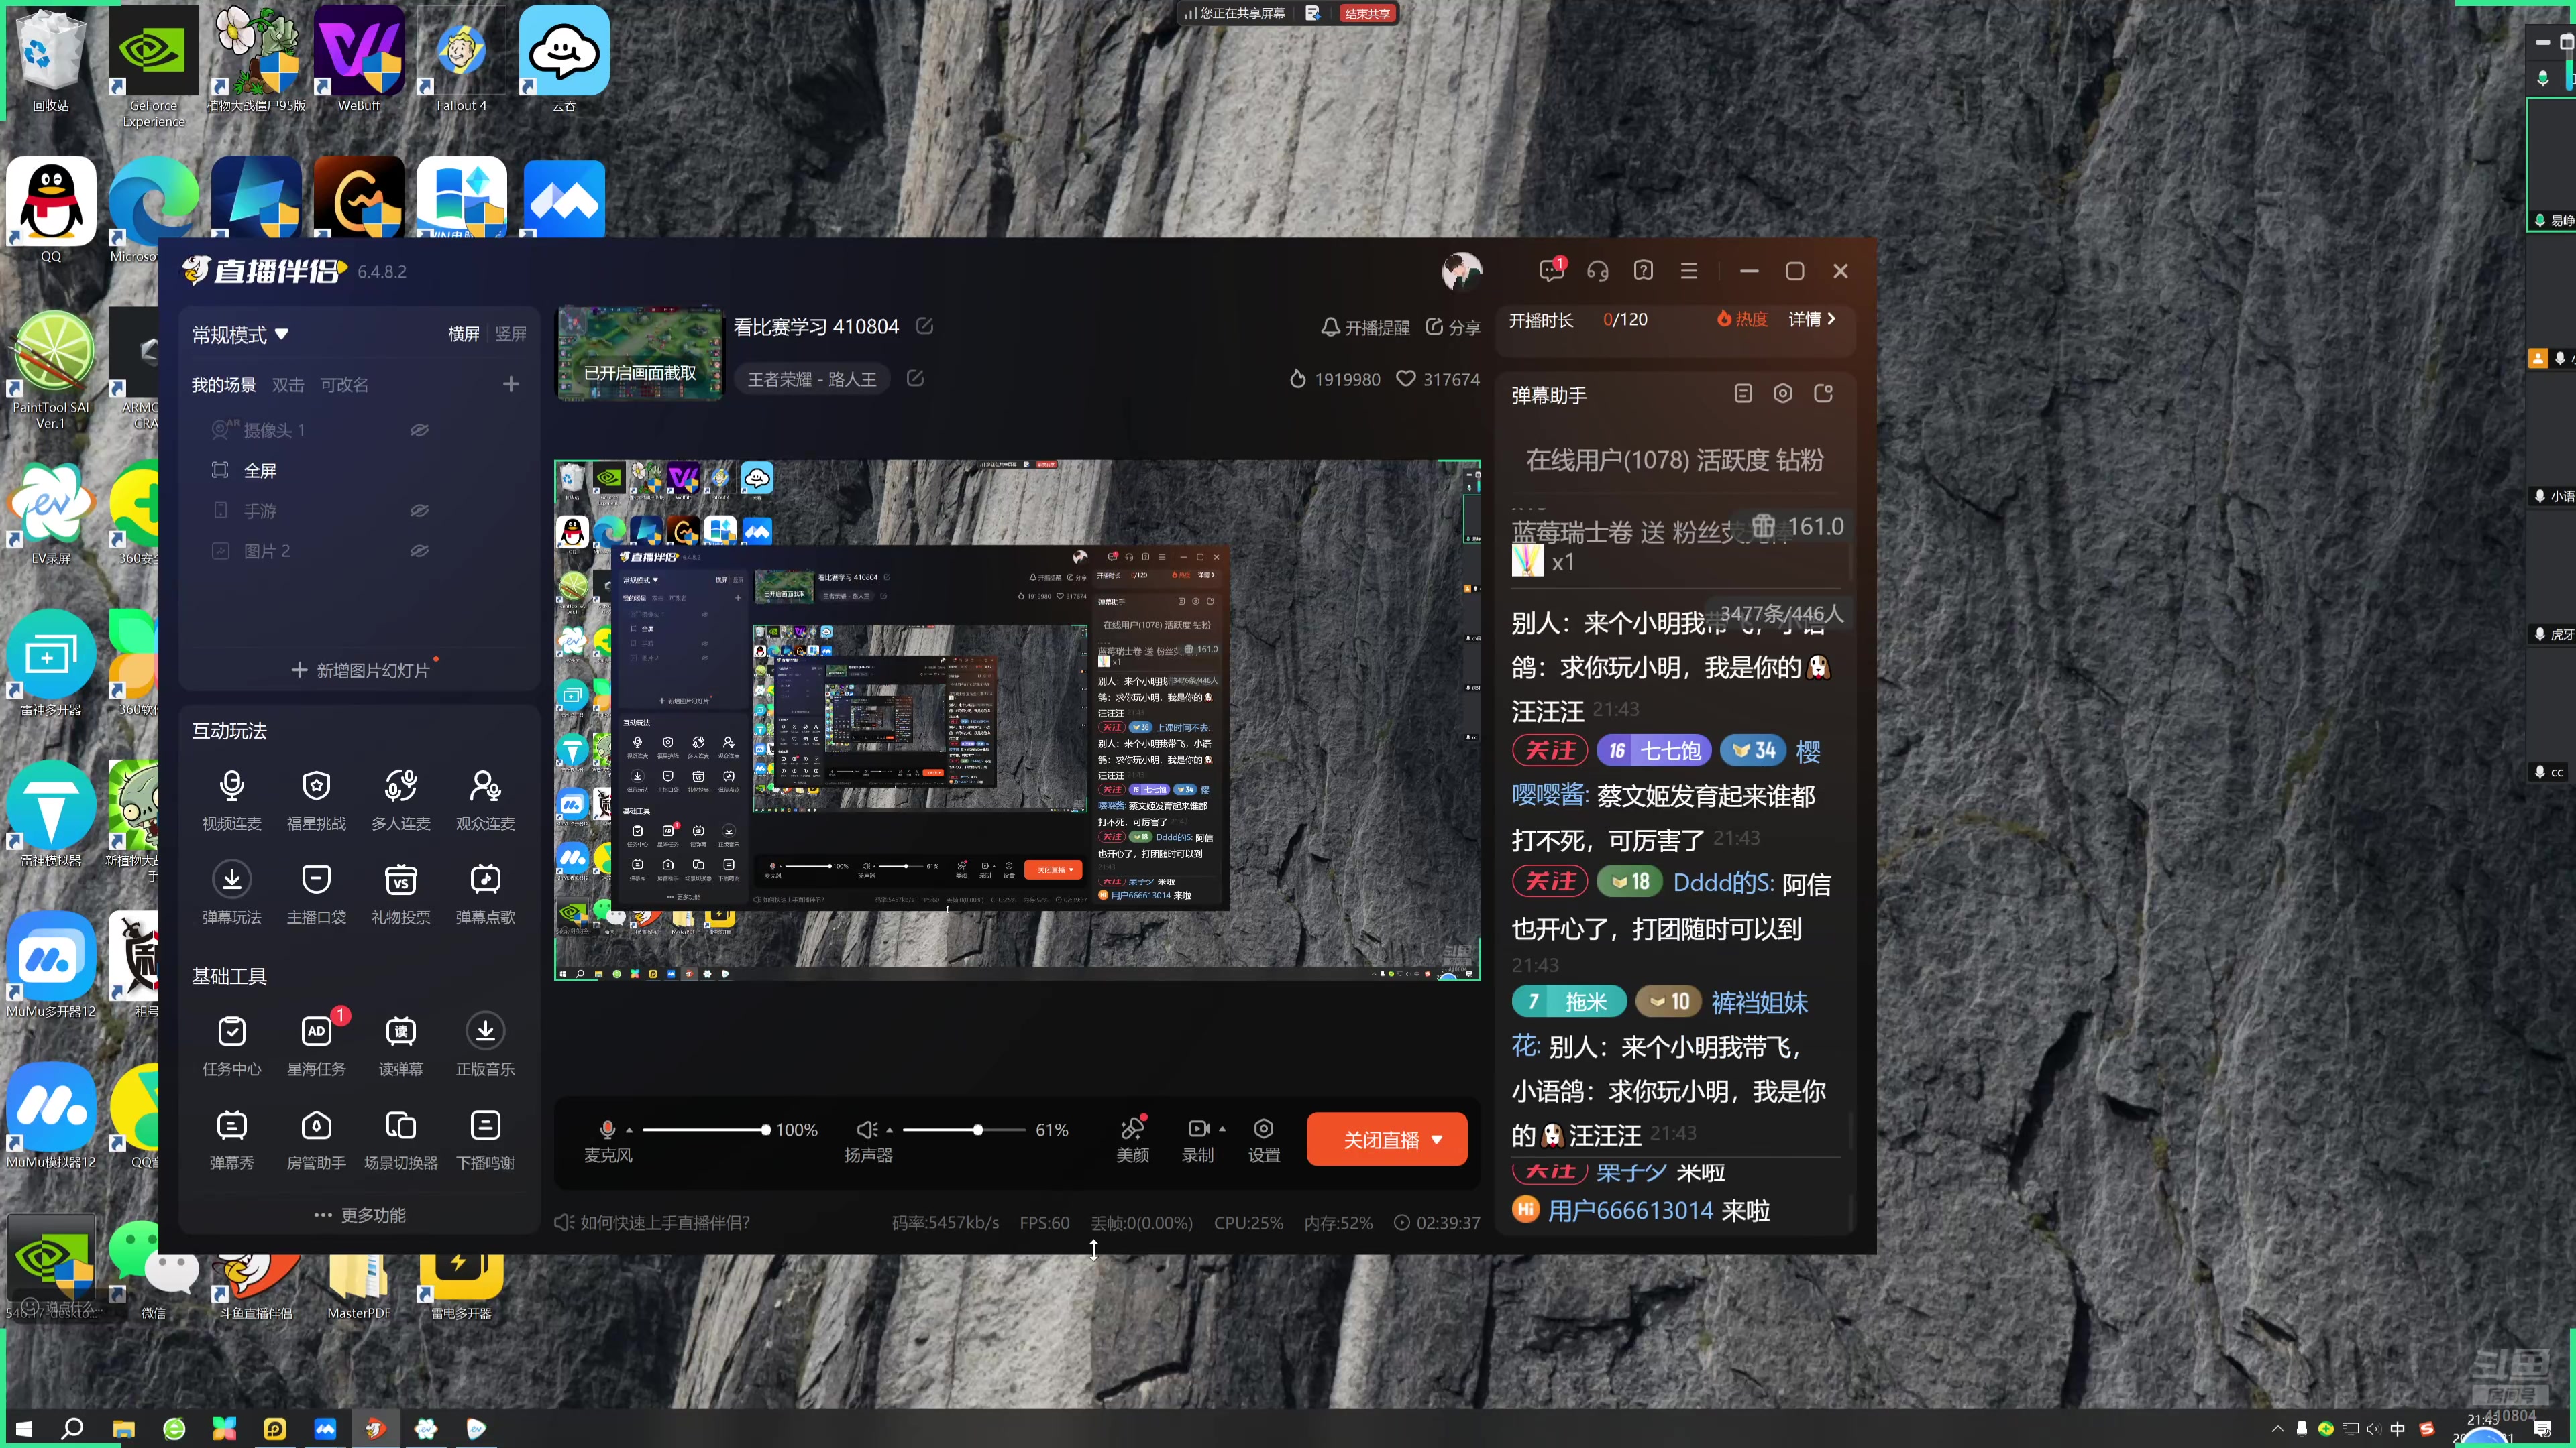
Task: Click the stream preview thumbnail 已开启画面截取
Action: (640, 352)
